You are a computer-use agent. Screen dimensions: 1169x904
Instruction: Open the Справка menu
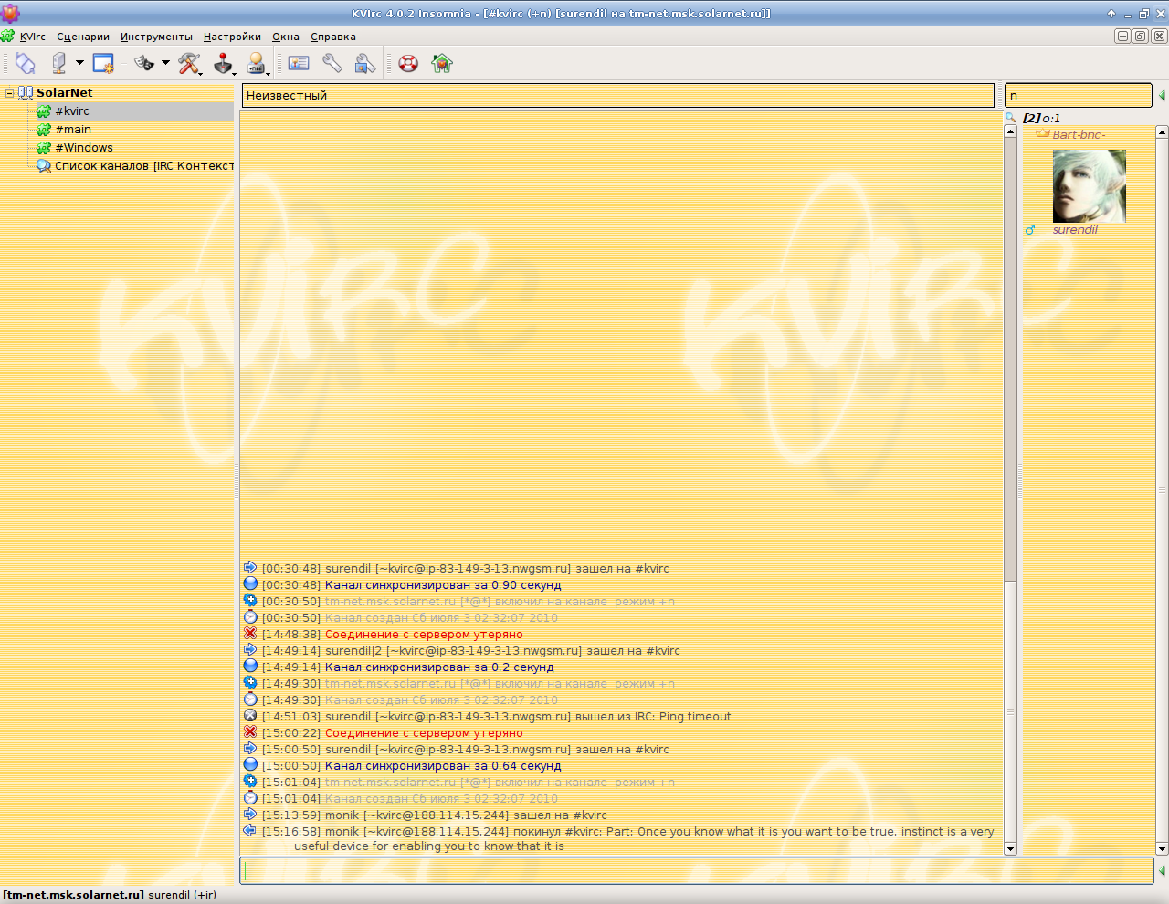[333, 37]
